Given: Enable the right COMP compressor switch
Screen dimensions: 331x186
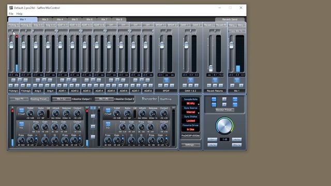Looking at the screenshot, I should [x=108, y=110].
